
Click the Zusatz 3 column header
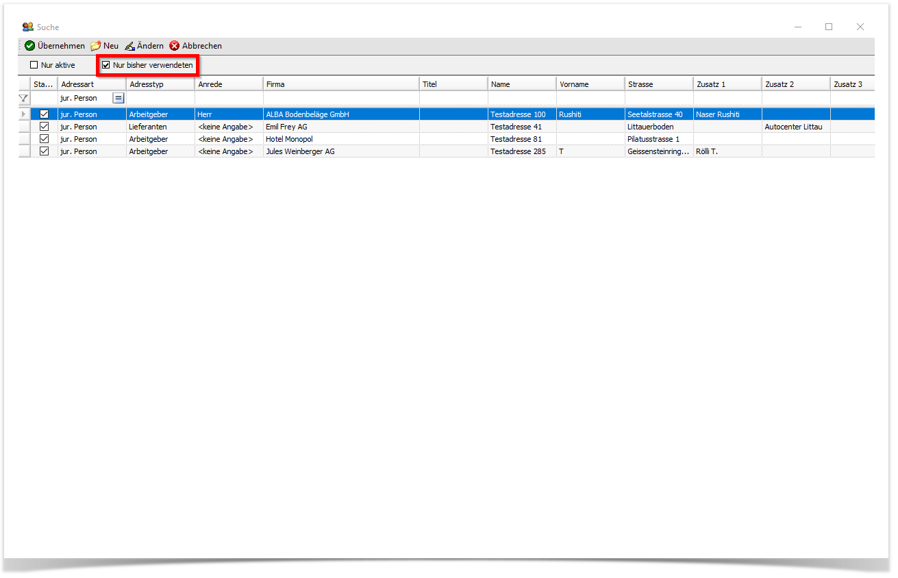point(853,84)
